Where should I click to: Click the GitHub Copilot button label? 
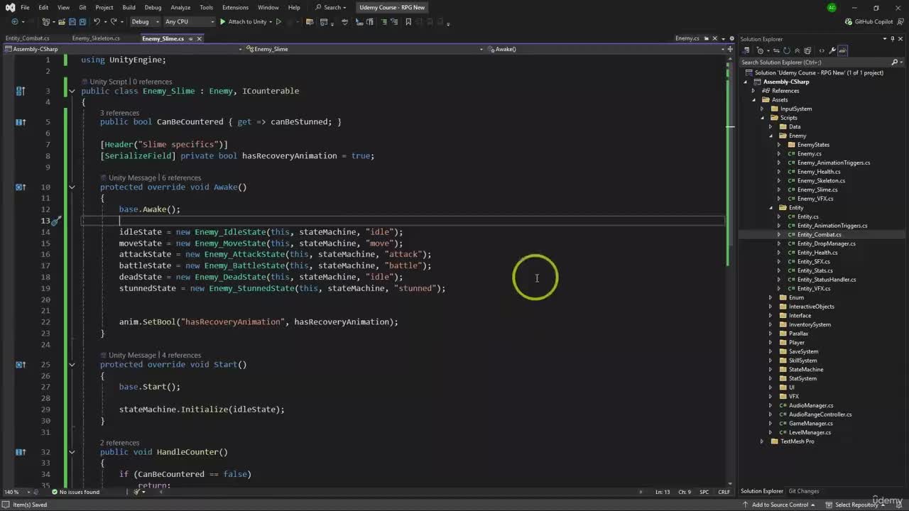coord(873,22)
